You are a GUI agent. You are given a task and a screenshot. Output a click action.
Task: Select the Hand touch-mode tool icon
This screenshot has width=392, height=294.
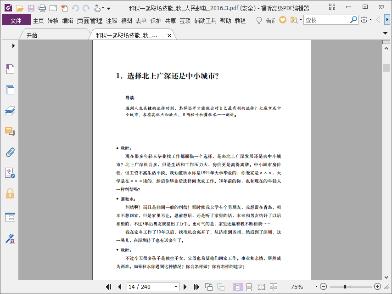coord(97,8)
